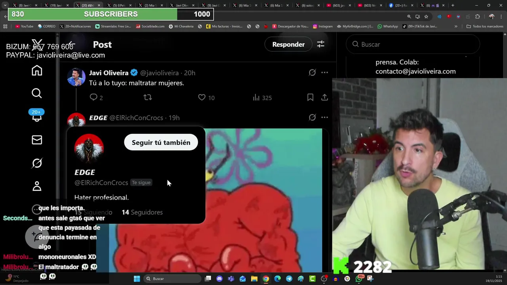Viewport: 507px width, 285px height.
Task: Open Telegram from taskbar
Action: point(289,279)
